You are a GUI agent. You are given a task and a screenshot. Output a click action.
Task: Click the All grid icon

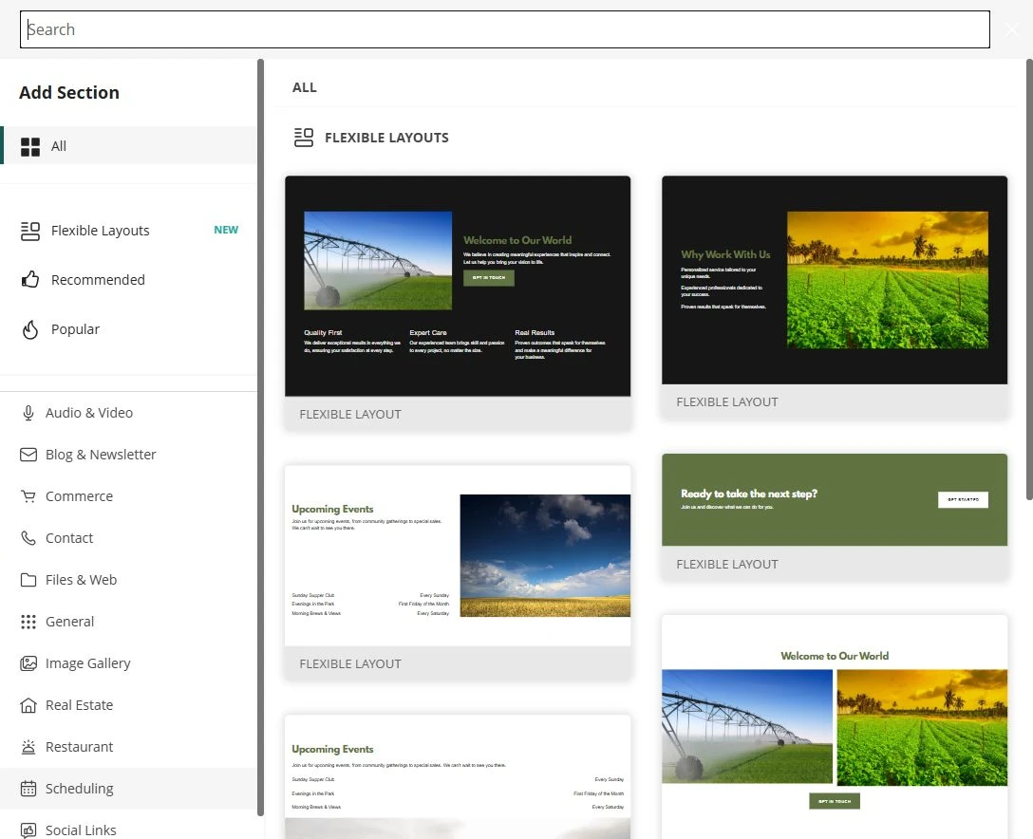pyautogui.click(x=30, y=147)
